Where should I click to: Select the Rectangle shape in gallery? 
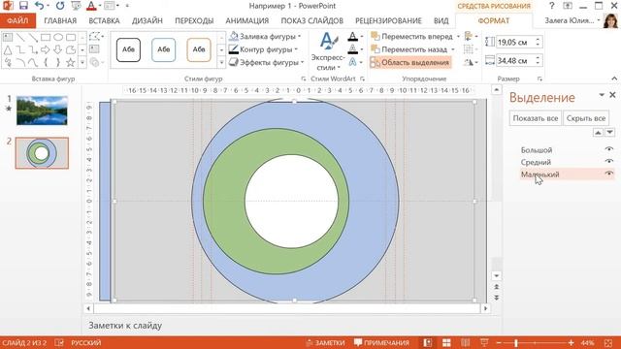coord(46,38)
